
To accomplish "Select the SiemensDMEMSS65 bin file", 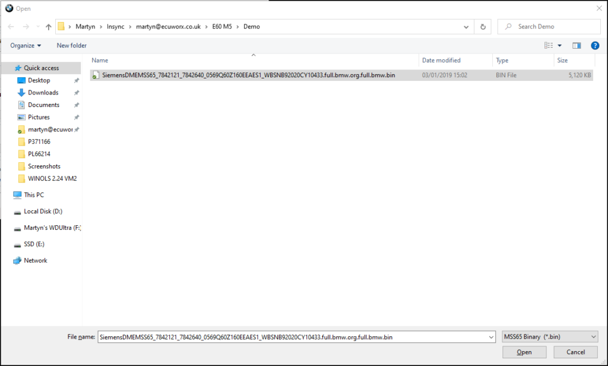I will tap(341, 75).
